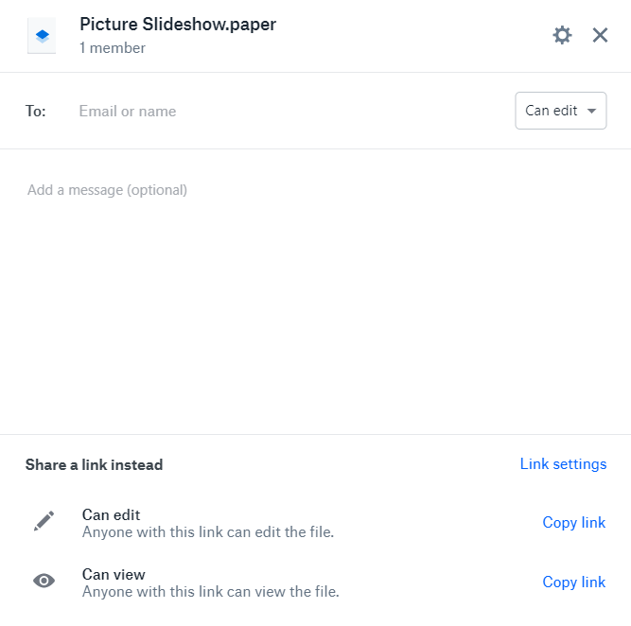The width and height of the screenshot is (631, 626).
Task: Close the share dialog
Action: pos(600,35)
